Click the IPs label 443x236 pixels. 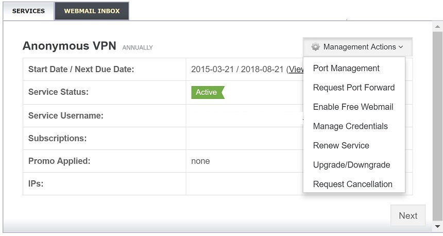(36, 184)
